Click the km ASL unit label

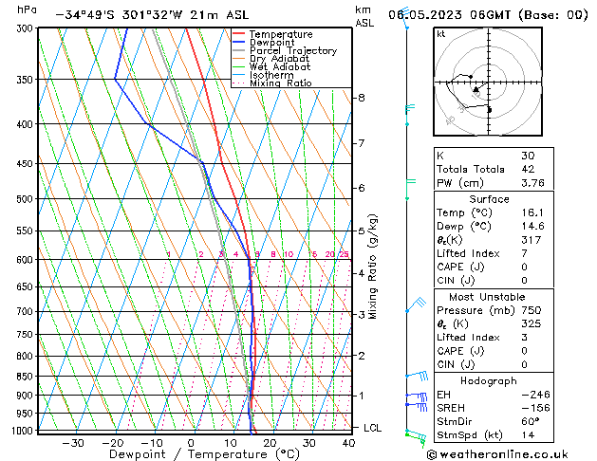364,16
